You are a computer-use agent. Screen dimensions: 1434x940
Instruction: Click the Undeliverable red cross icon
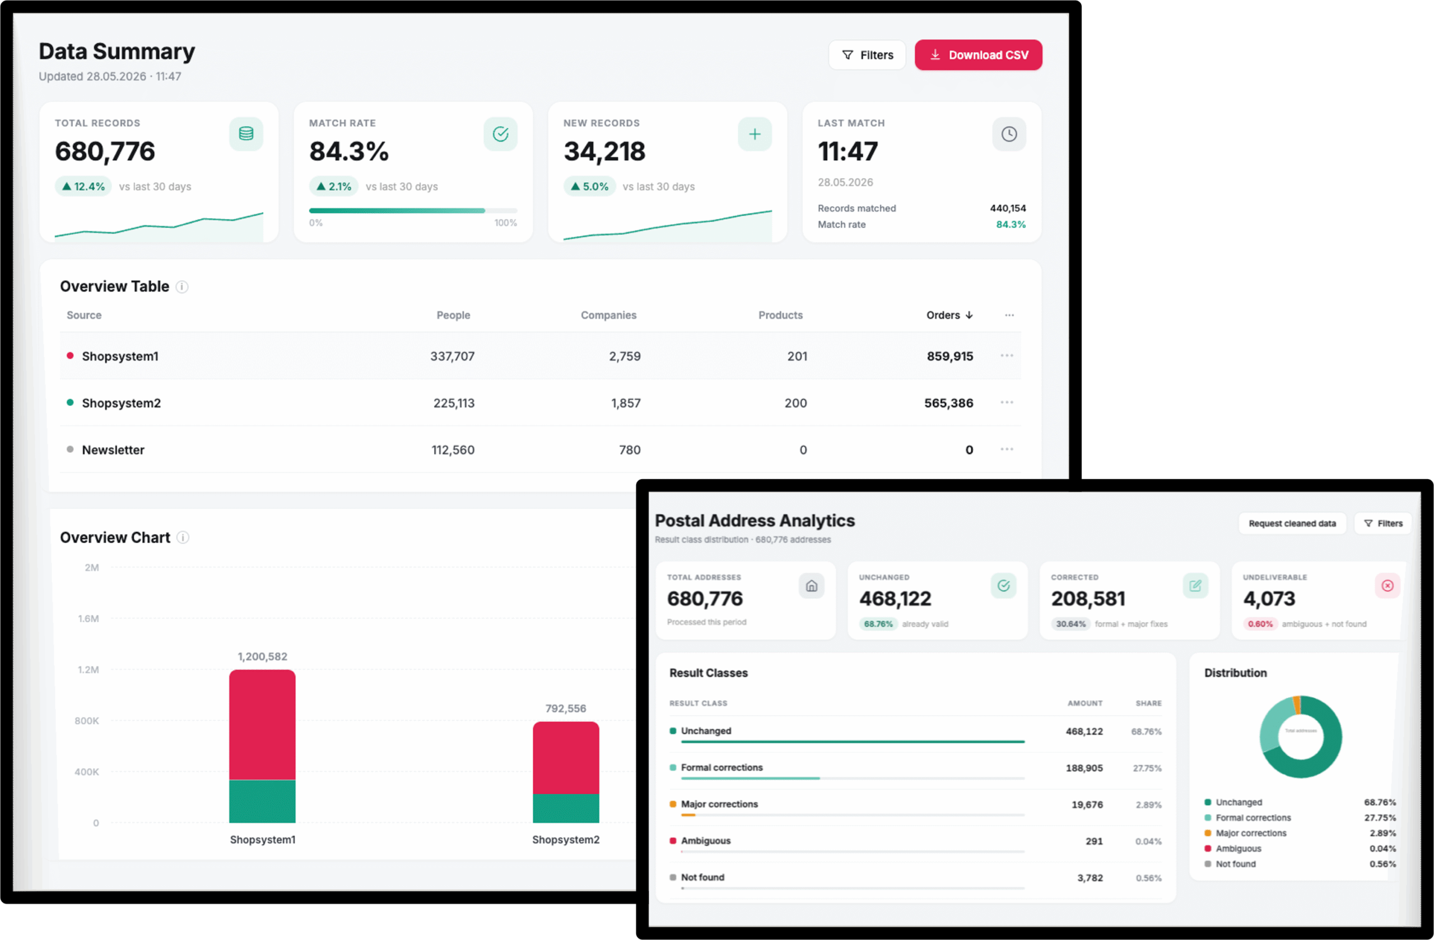pyautogui.click(x=1387, y=586)
